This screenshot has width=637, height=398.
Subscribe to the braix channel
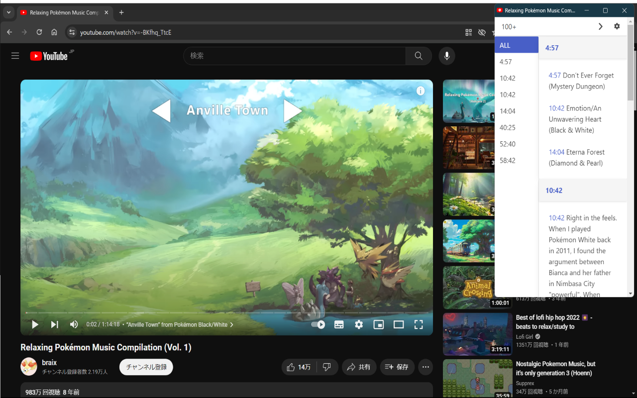tap(146, 367)
